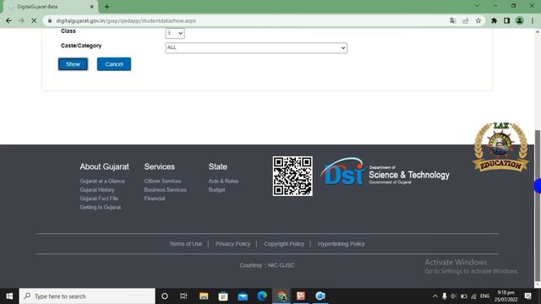The image size is (541, 304).
Task: Open Budget link in footer
Action: point(216,189)
